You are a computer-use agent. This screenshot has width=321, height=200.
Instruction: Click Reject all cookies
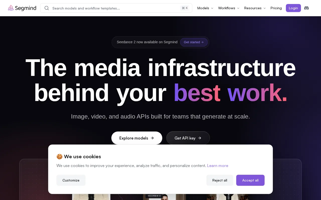click(220, 180)
